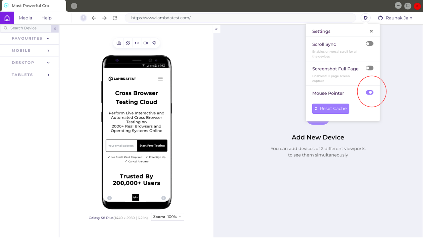Reload the page
This screenshot has width=423, height=238.
pos(115,18)
